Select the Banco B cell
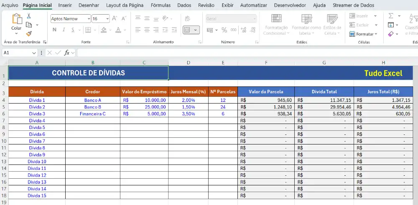Image resolution: width=418 pixels, height=205 pixels. [93, 107]
